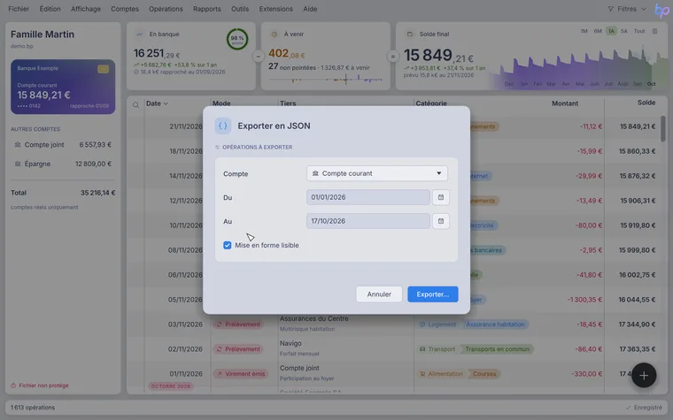
Task: Click the Transport category icon
Action: click(422, 349)
